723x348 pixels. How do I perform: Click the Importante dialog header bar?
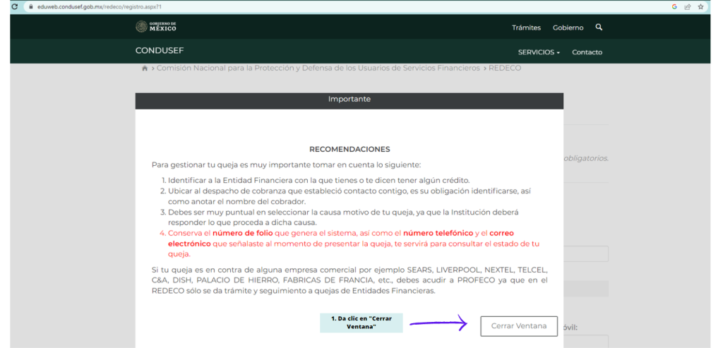pos(349,100)
